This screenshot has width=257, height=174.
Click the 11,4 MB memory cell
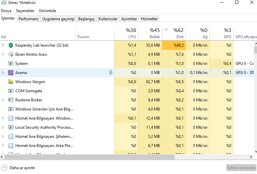[x=150, y=127]
